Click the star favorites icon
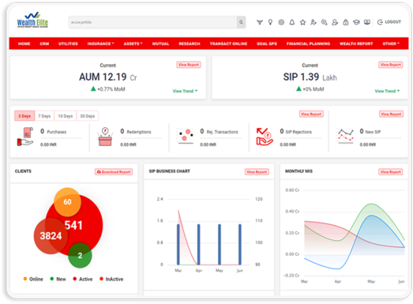This screenshot has height=304, width=413. pos(302,22)
